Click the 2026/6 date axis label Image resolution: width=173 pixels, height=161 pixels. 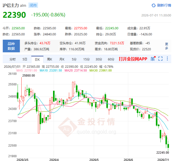pyautogui.click(x=128, y=160)
